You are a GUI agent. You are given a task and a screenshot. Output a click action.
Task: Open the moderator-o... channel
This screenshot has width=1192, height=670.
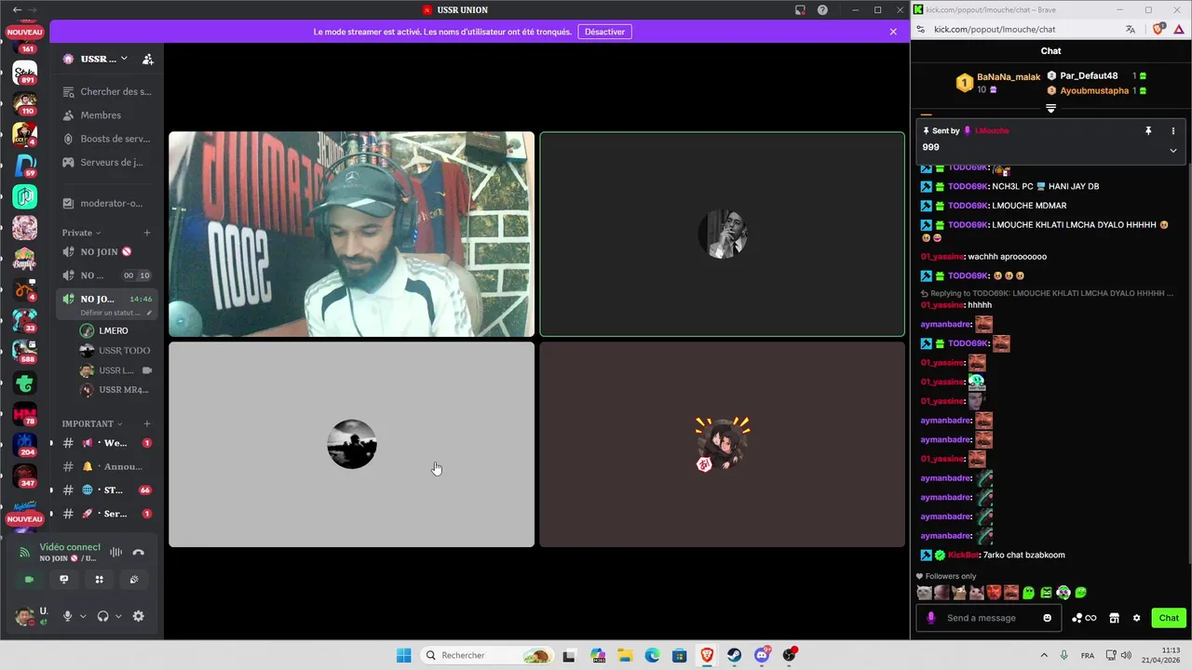point(107,203)
